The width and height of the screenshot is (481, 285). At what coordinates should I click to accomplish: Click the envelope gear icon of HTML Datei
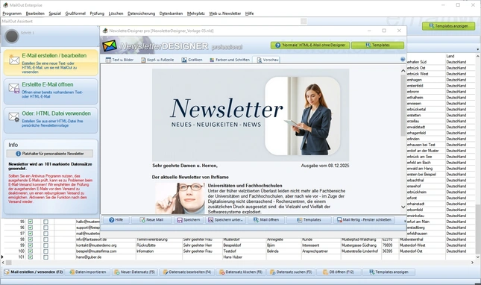tap(14, 117)
